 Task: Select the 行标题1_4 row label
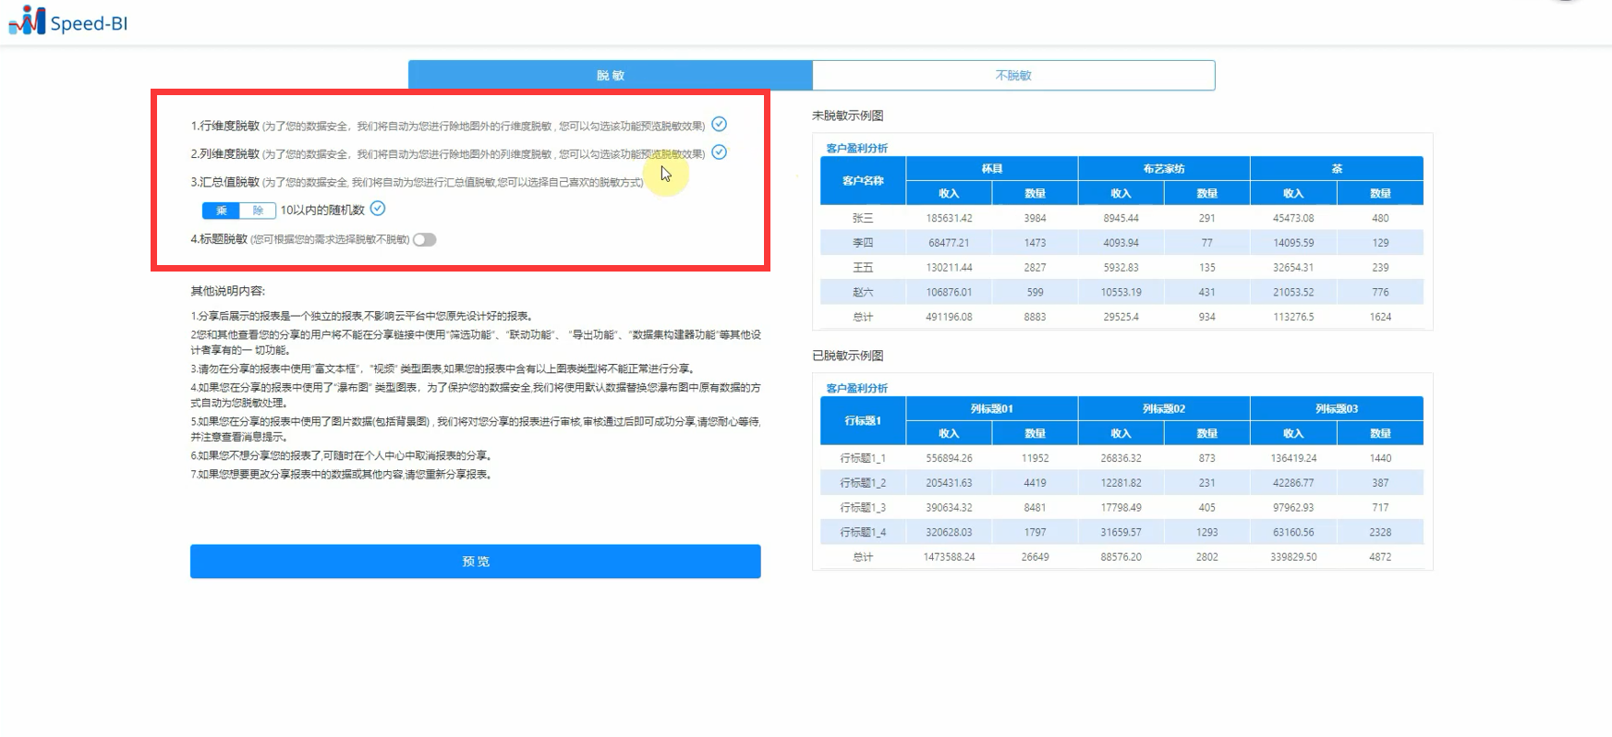coord(863,532)
